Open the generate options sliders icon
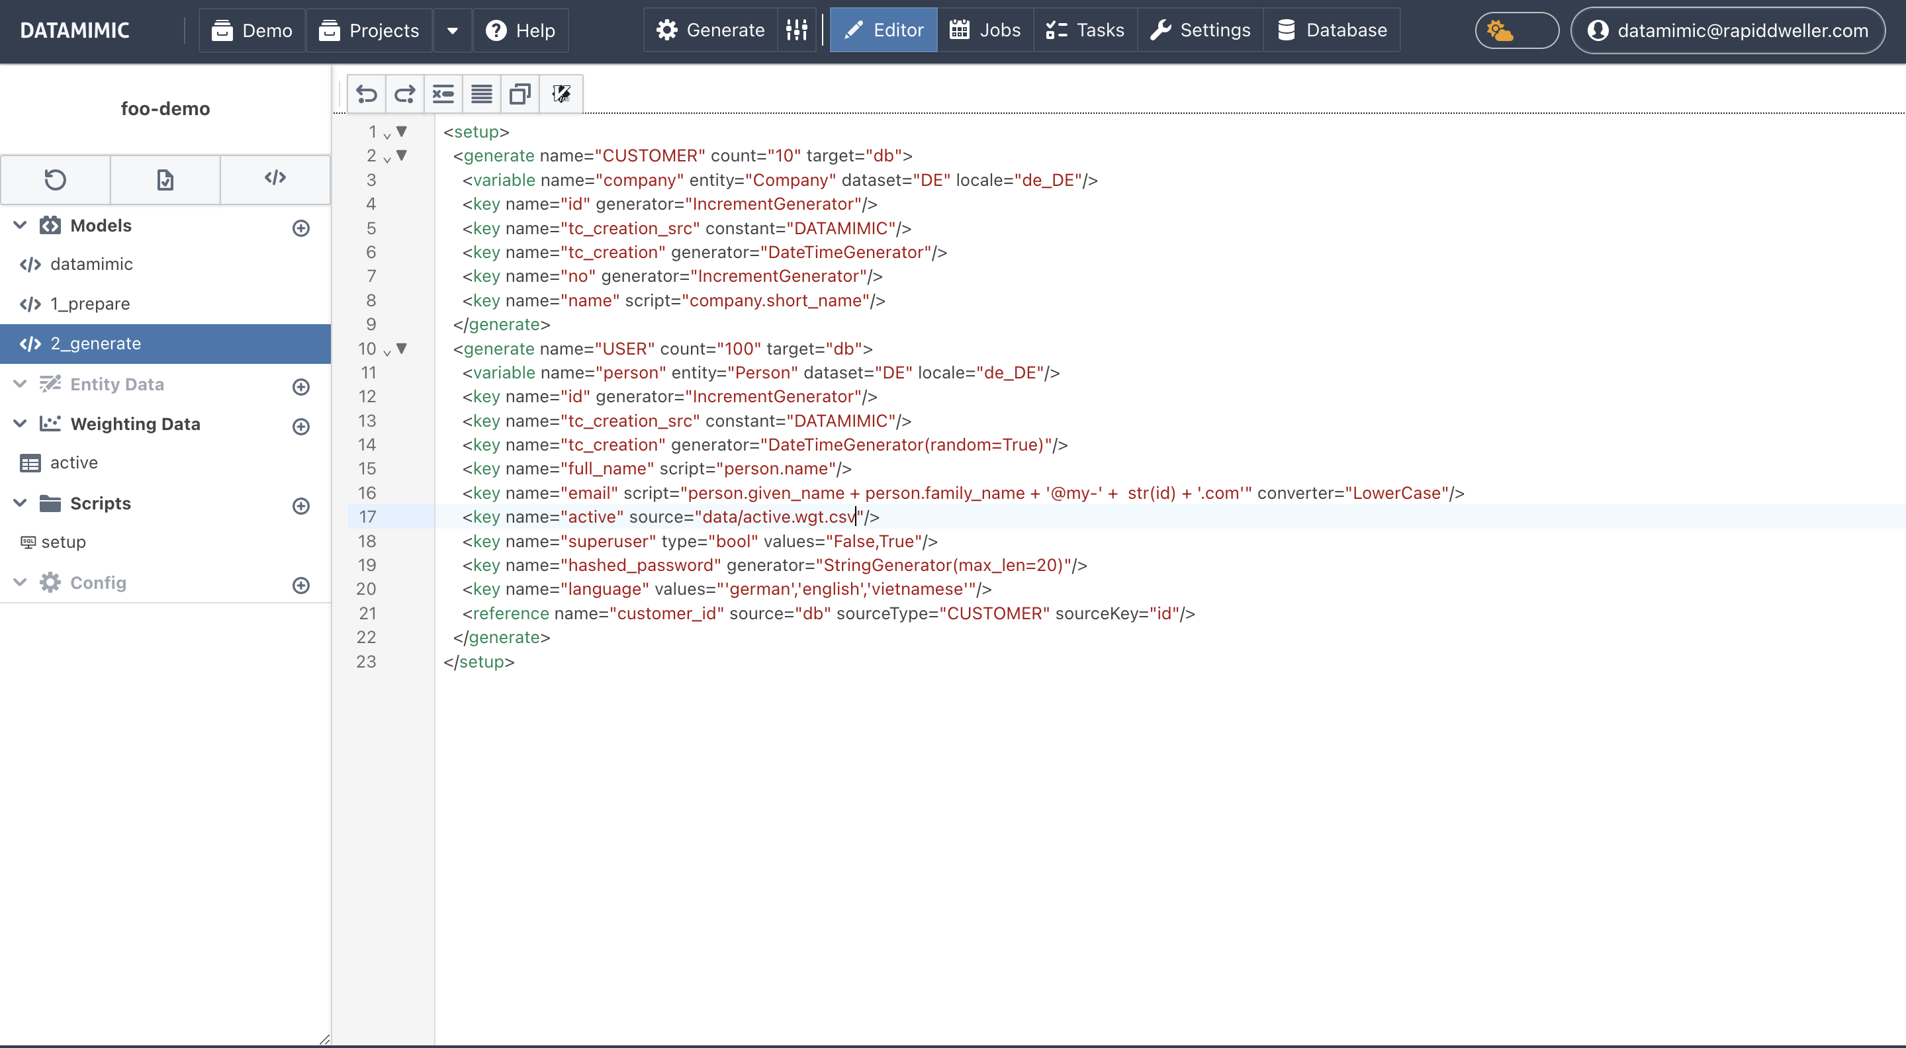 tap(796, 30)
